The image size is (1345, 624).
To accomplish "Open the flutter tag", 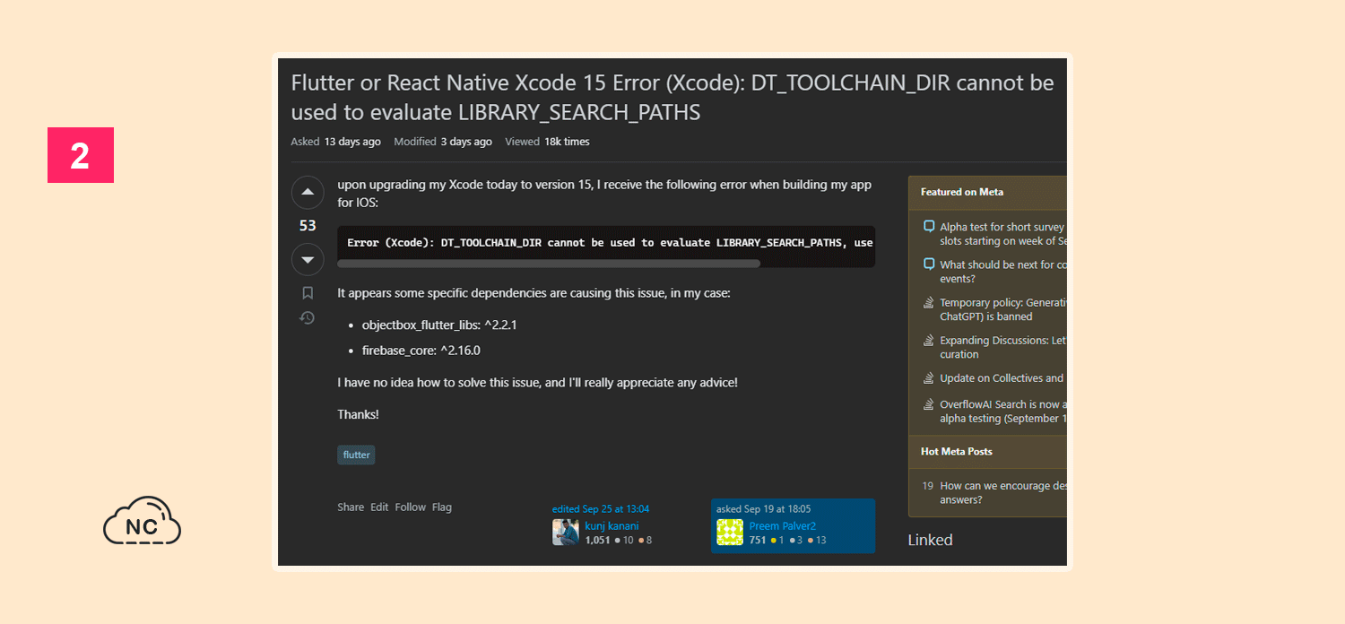I will click(x=356, y=455).
